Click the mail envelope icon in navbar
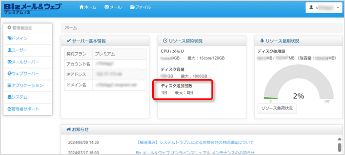Viewport: 345px width, 155px height. pos(107,7)
